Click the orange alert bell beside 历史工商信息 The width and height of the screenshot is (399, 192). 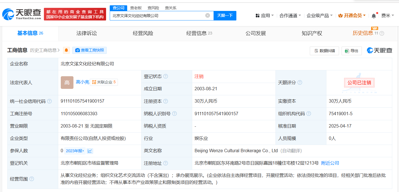[66, 50]
